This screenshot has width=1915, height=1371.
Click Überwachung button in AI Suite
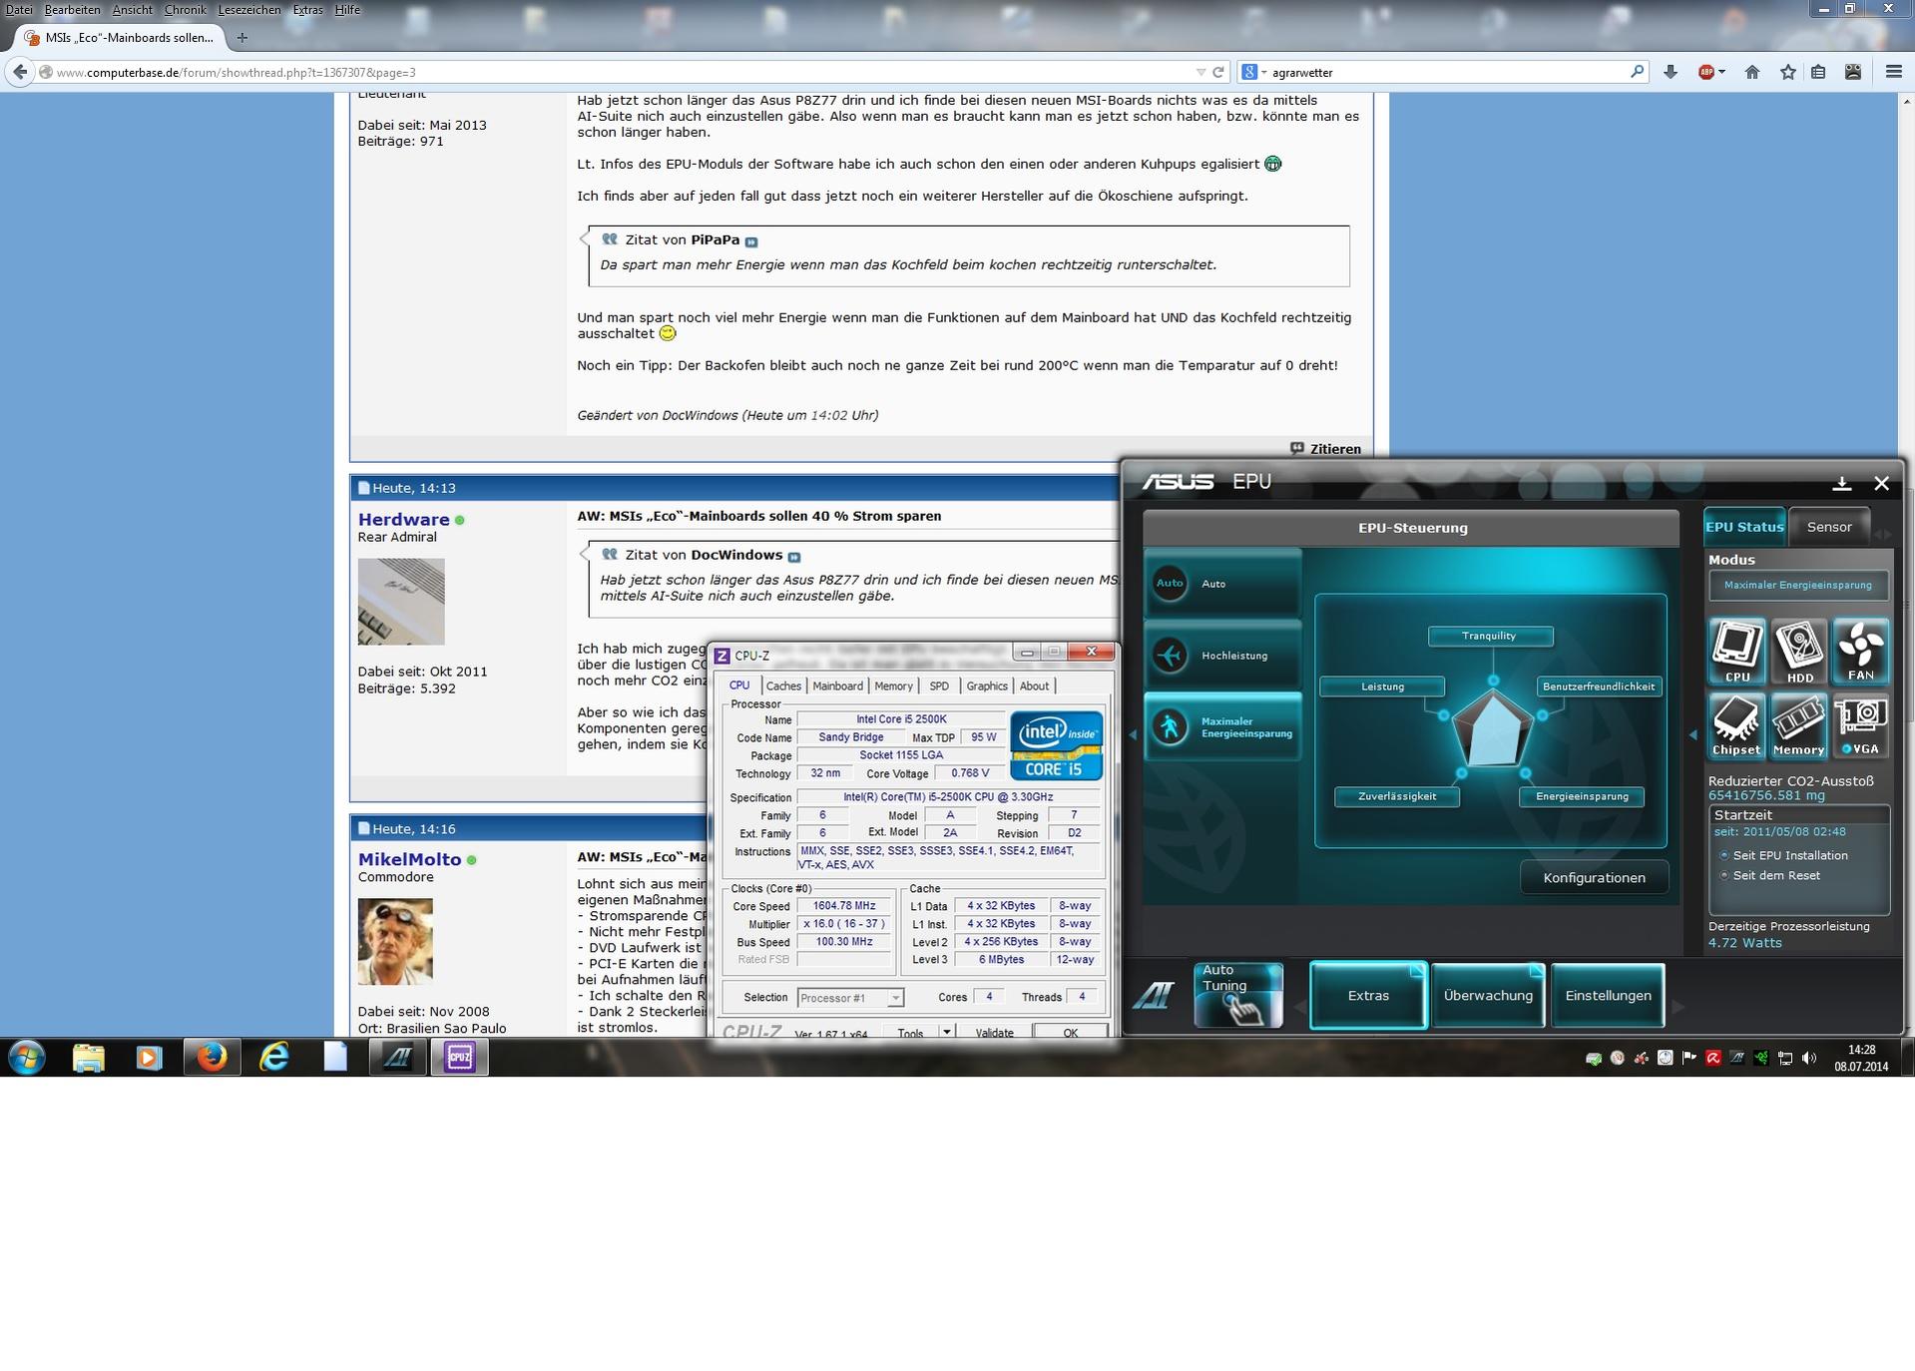1488,995
